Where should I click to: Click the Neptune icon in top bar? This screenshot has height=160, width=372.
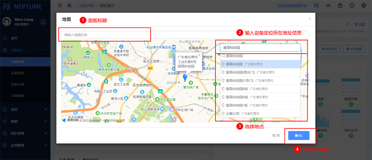[x=316, y=5]
